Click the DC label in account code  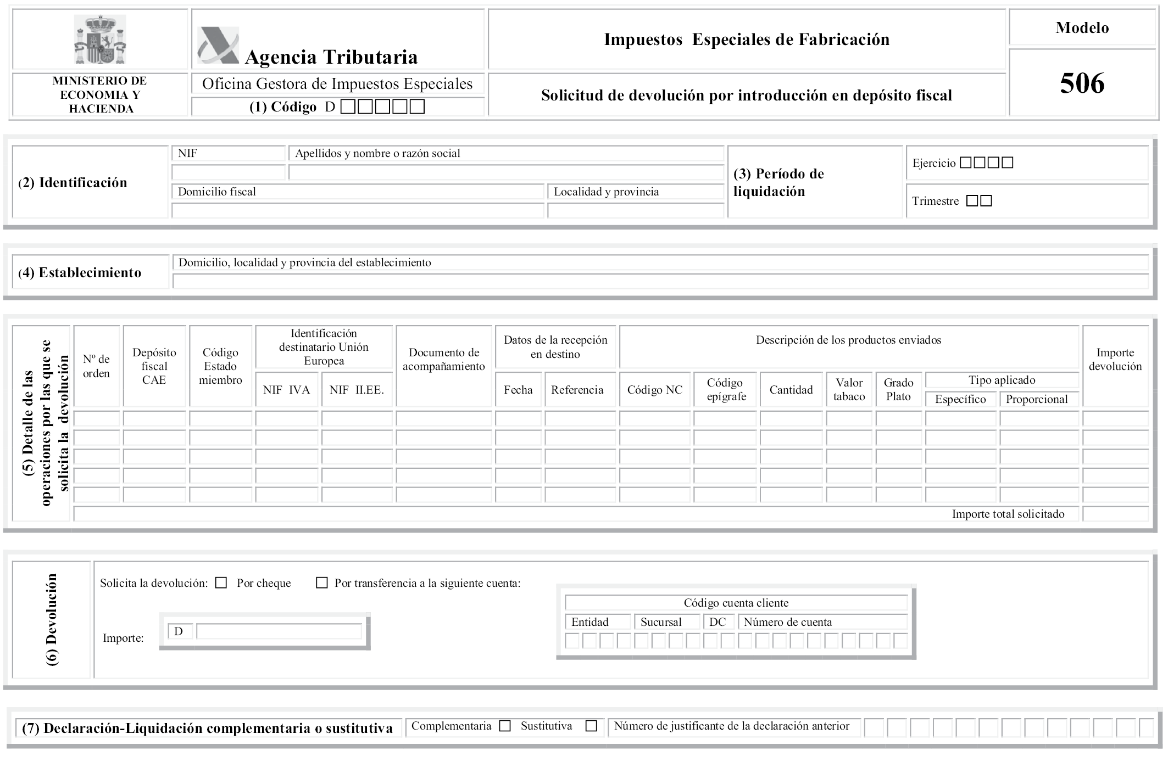point(718,622)
